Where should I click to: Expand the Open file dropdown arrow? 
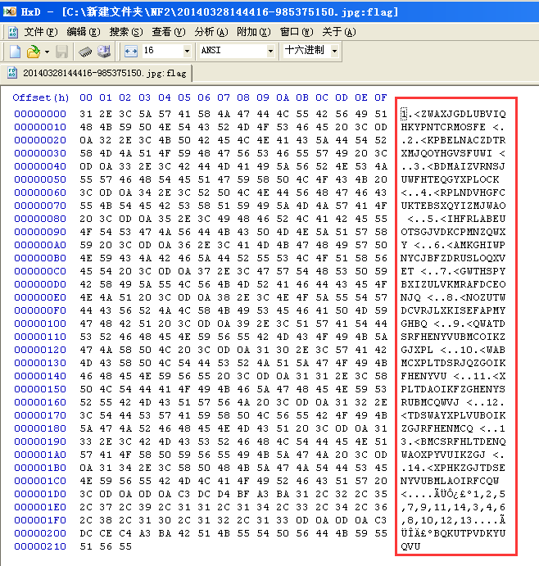[x=45, y=52]
